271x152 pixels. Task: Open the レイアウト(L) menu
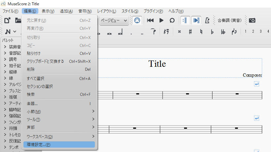107,11
